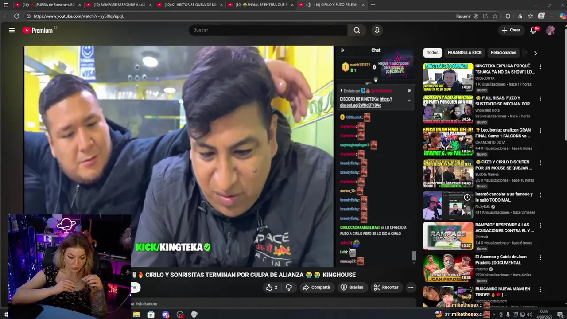The height and width of the screenshot is (319, 567).
Task: Open Joan Pradells documental thumbnail
Action: coord(448,268)
